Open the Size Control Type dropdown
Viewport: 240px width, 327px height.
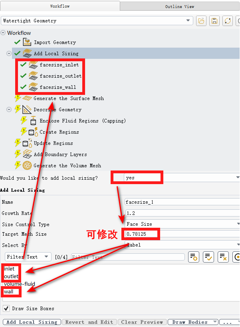click(182, 224)
